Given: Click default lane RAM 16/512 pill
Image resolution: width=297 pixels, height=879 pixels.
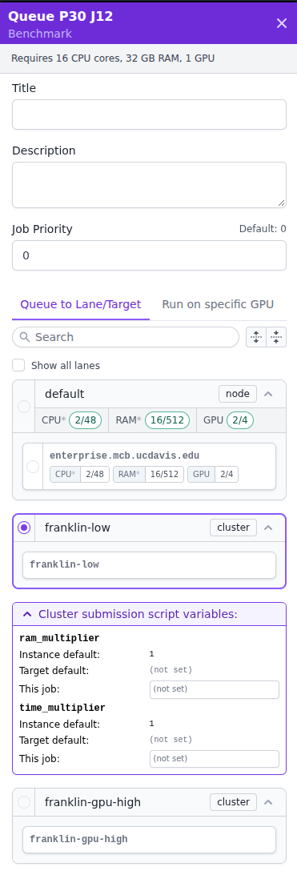Looking at the screenshot, I should (167, 420).
